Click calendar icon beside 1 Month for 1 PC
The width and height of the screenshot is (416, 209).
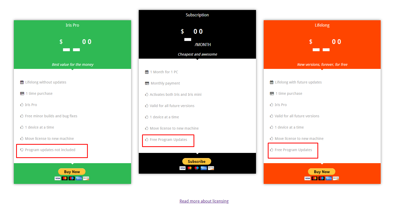click(x=147, y=72)
